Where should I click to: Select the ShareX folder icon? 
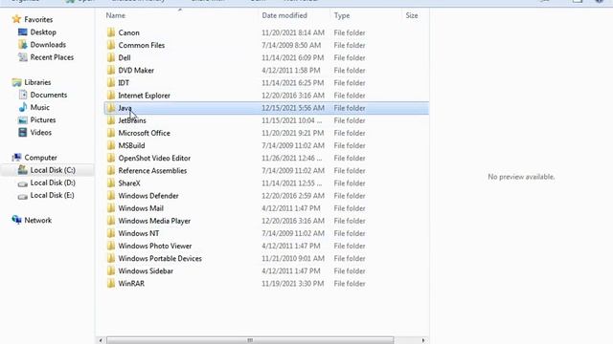111,183
